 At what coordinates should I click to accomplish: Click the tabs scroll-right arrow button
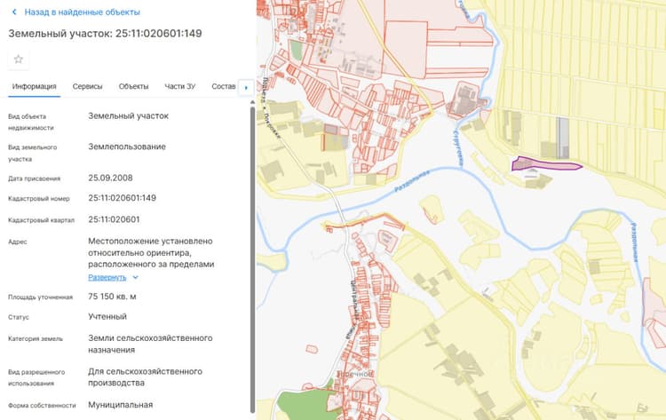[246, 88]
